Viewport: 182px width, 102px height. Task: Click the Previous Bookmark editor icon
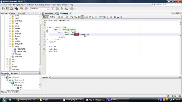89,17
